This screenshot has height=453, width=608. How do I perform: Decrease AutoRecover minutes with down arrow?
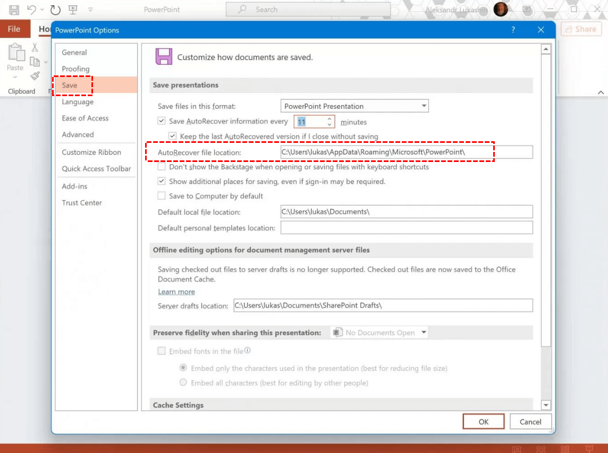click(330, 125)
